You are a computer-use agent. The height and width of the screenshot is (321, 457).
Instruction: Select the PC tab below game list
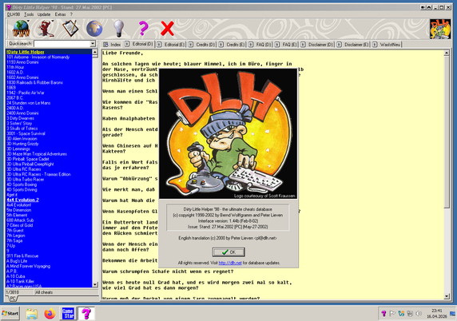(13, 299)
